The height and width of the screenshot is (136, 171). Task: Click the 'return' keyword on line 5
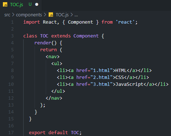click(48, 50)
